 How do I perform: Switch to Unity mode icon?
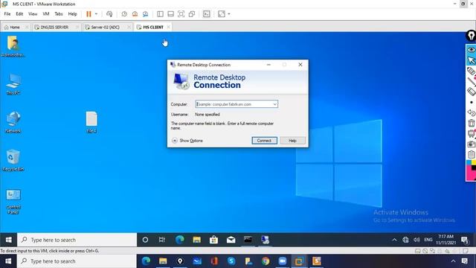tap(192, 14)
